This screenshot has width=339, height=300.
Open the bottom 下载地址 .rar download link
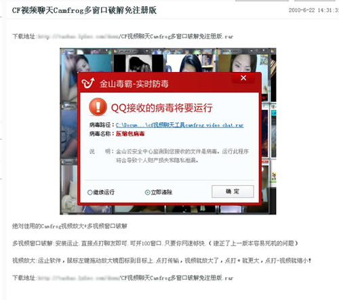(x=135, y=278)
